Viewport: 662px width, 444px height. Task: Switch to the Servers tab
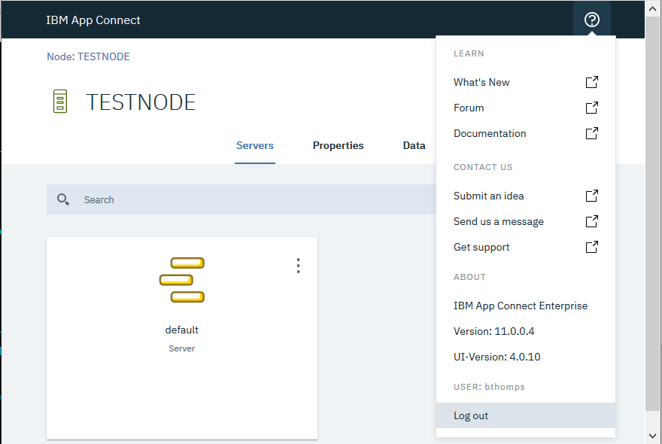click(255, 145)
